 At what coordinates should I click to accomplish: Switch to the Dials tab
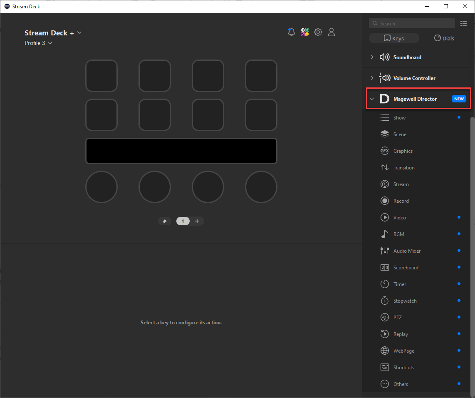click(x=444, y=38)
